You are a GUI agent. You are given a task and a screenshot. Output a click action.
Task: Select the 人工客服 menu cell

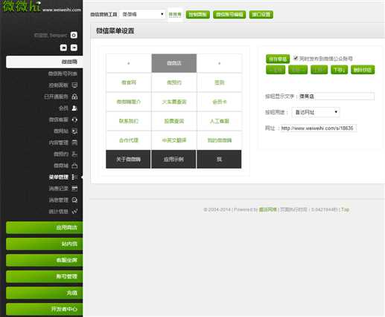point(219,121)
